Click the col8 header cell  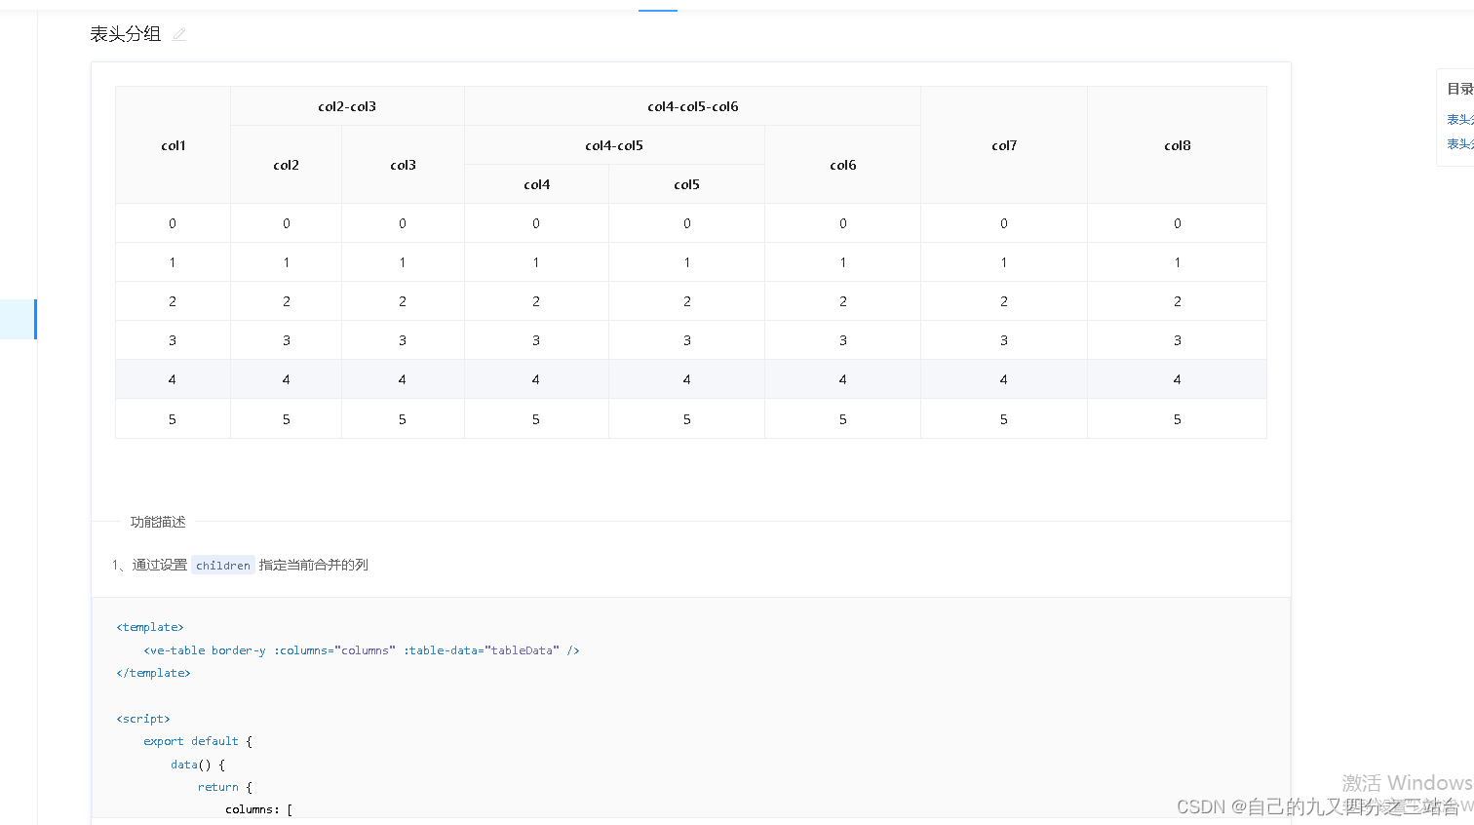(1178, 145)
